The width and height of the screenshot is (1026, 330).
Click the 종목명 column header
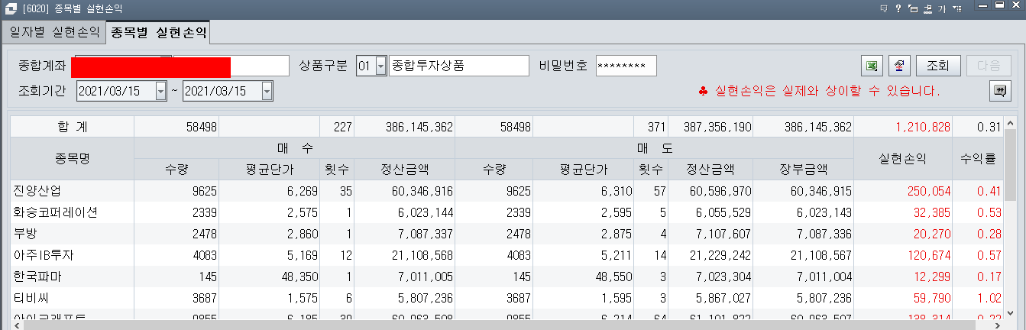(x=73, y=158)
